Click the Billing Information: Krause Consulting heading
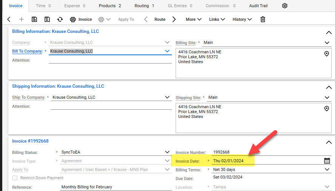 56,31
